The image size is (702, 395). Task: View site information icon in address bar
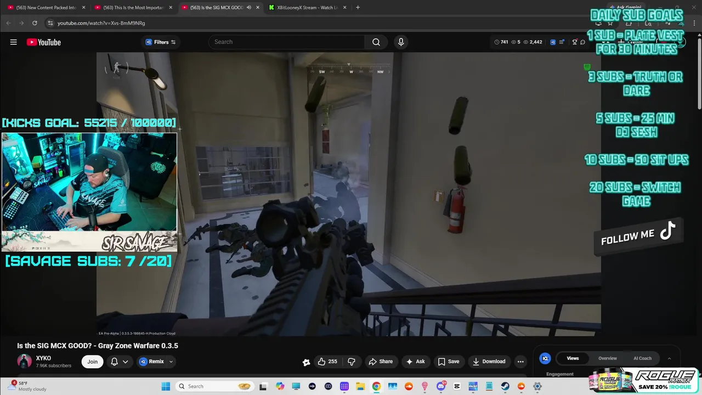point(50,23)
